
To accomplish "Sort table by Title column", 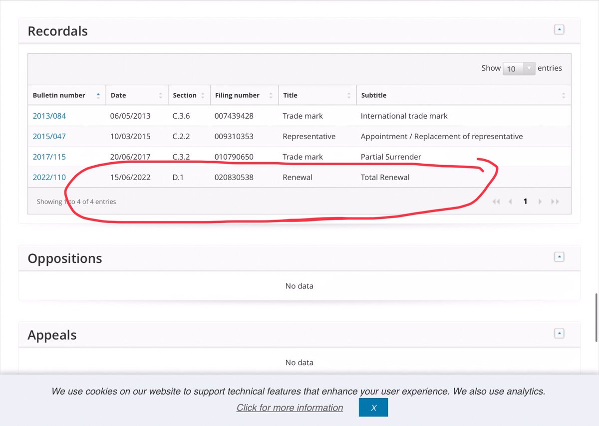I will [x=317, y=95].
